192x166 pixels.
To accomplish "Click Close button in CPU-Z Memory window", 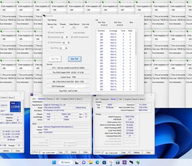I will click(148, 152).
